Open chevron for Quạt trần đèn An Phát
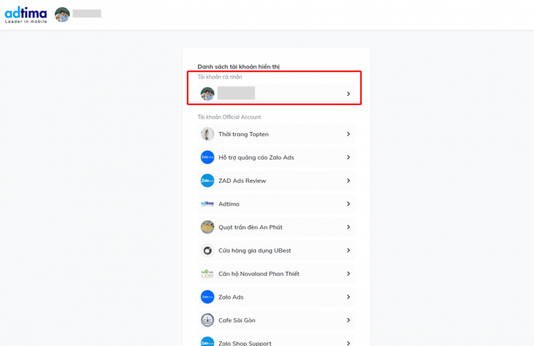This screenshot has width=534, height=346. 348,227
